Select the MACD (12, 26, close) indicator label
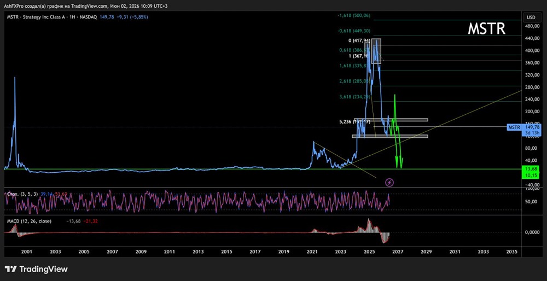The width and height of the screenshot is (547, 281). [30, 221]
